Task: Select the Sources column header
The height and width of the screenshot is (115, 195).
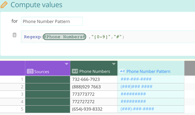Action: (48, 68)
